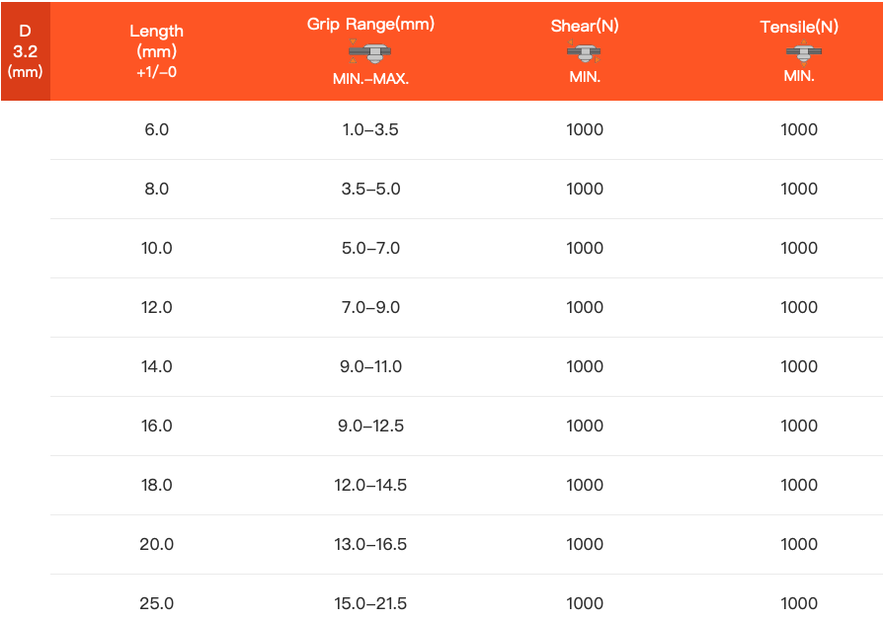The height and width of the screenshot is (621, 883).
Task: Click the 13.0–16.5 grip range value
Action: (370, 544)
